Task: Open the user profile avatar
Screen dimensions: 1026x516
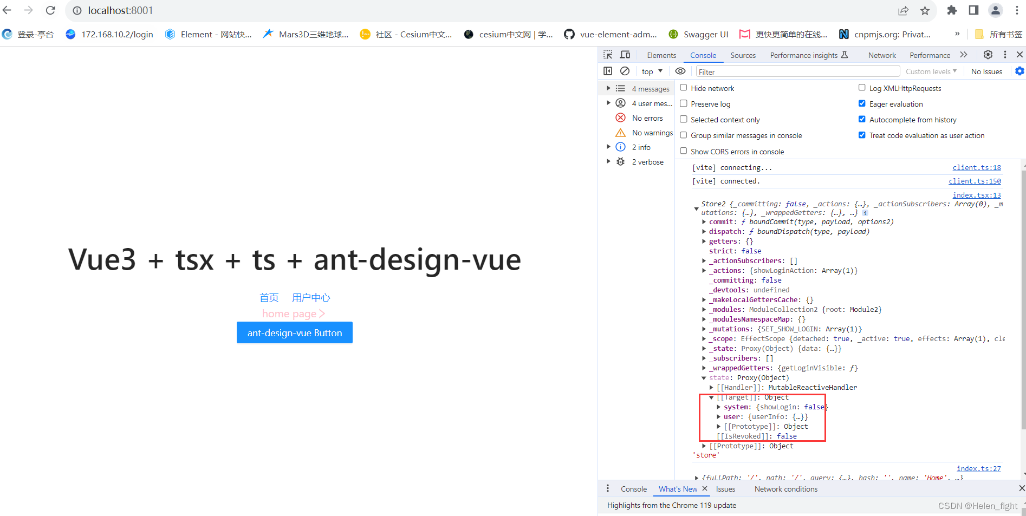Action: click(x=996, y=10)
